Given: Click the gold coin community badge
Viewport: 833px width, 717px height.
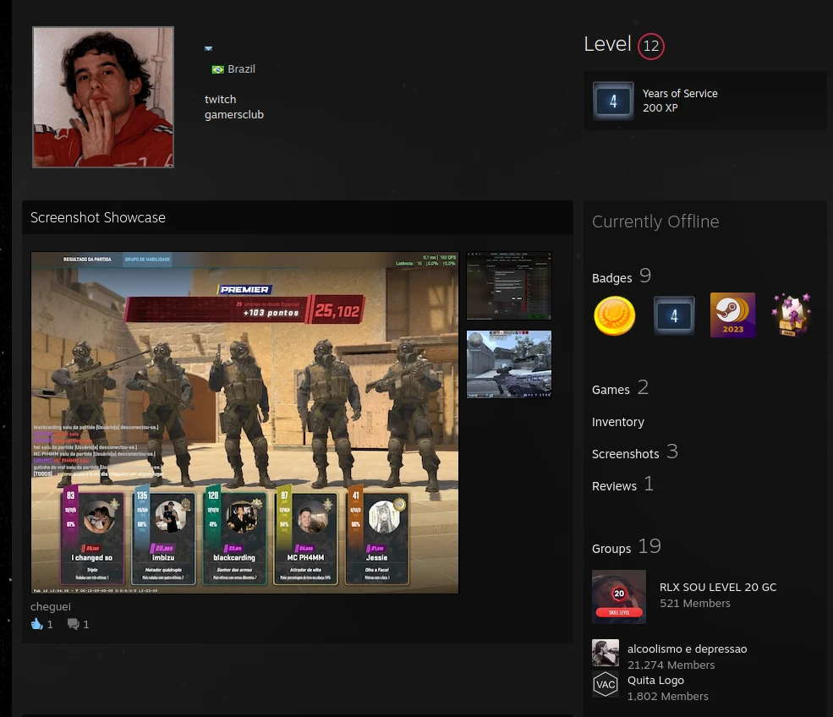Looking at the screenshot, I should (615, 316).
